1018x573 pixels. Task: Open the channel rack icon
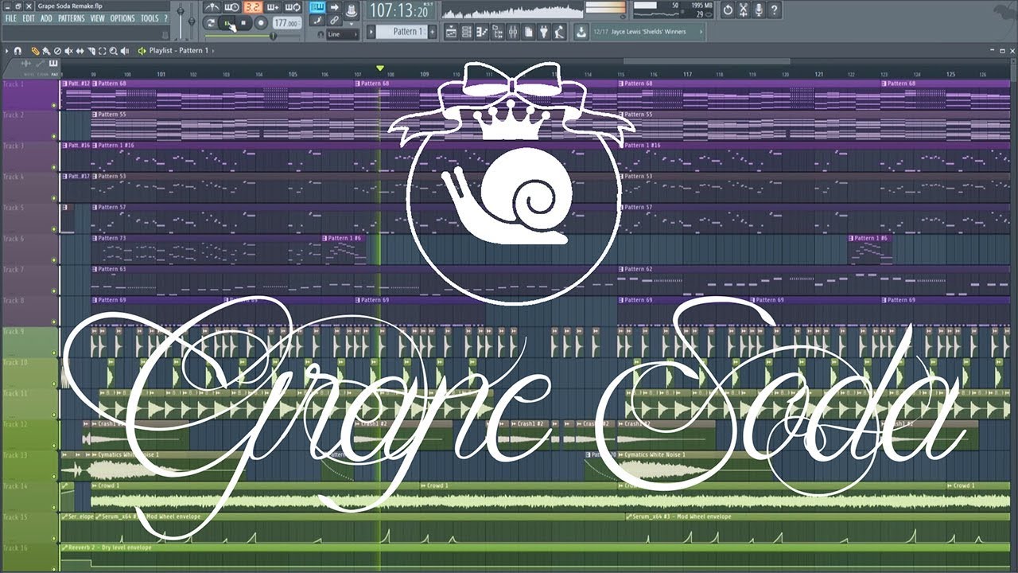click(x=467, y=31)
